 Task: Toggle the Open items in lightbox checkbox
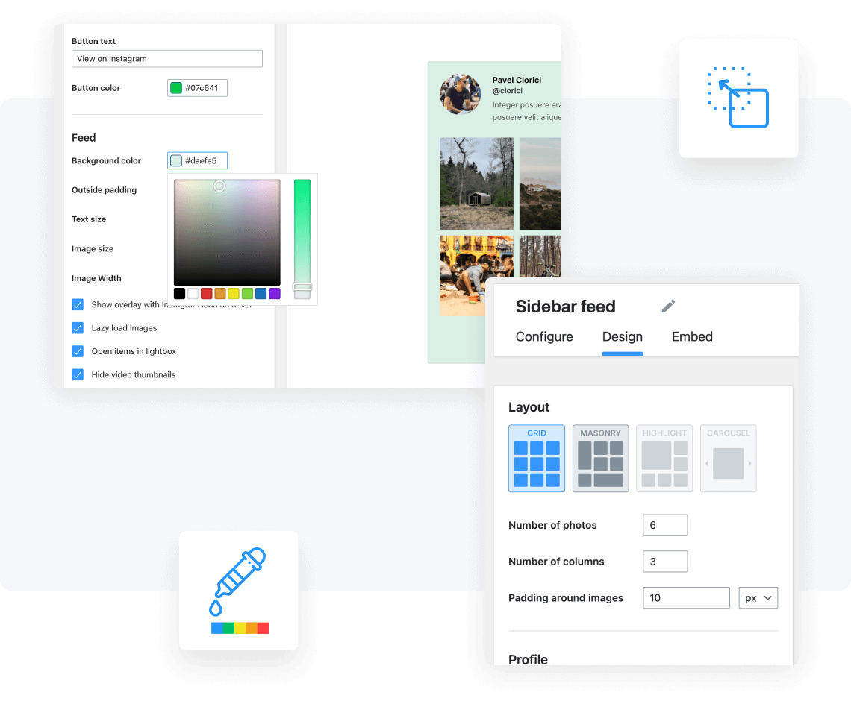78,350
